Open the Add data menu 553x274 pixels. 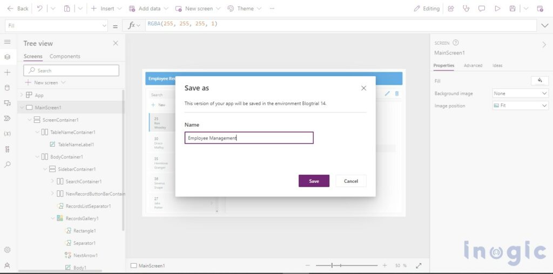pyautogui.click(x=149, y=9)
